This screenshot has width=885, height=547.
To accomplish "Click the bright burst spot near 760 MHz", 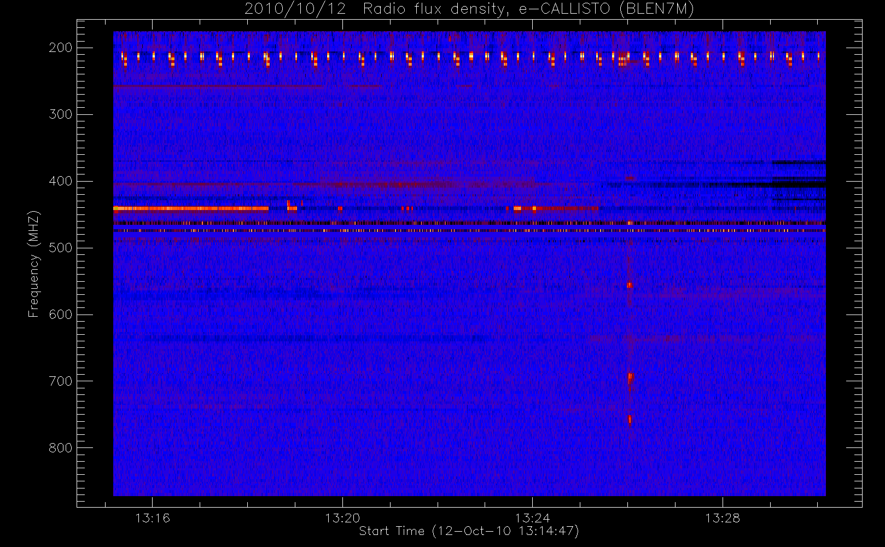I will tap(630, 420).
